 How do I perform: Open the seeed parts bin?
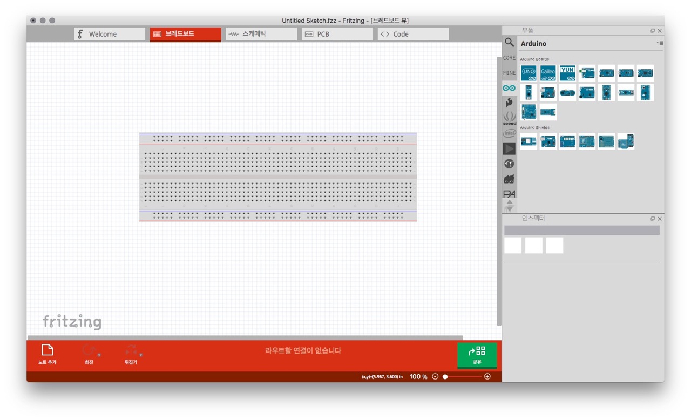point(509,118)
